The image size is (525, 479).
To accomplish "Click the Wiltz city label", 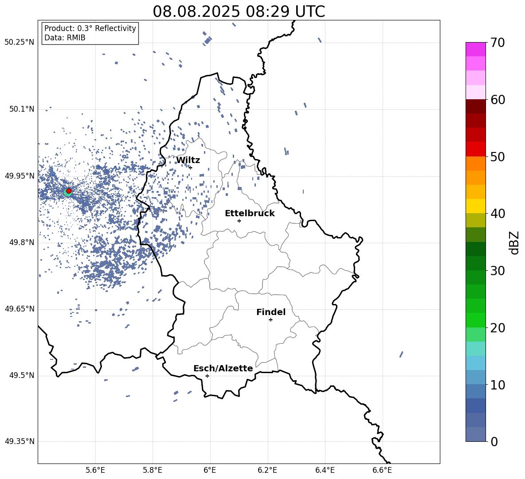I will pos(188,160).
